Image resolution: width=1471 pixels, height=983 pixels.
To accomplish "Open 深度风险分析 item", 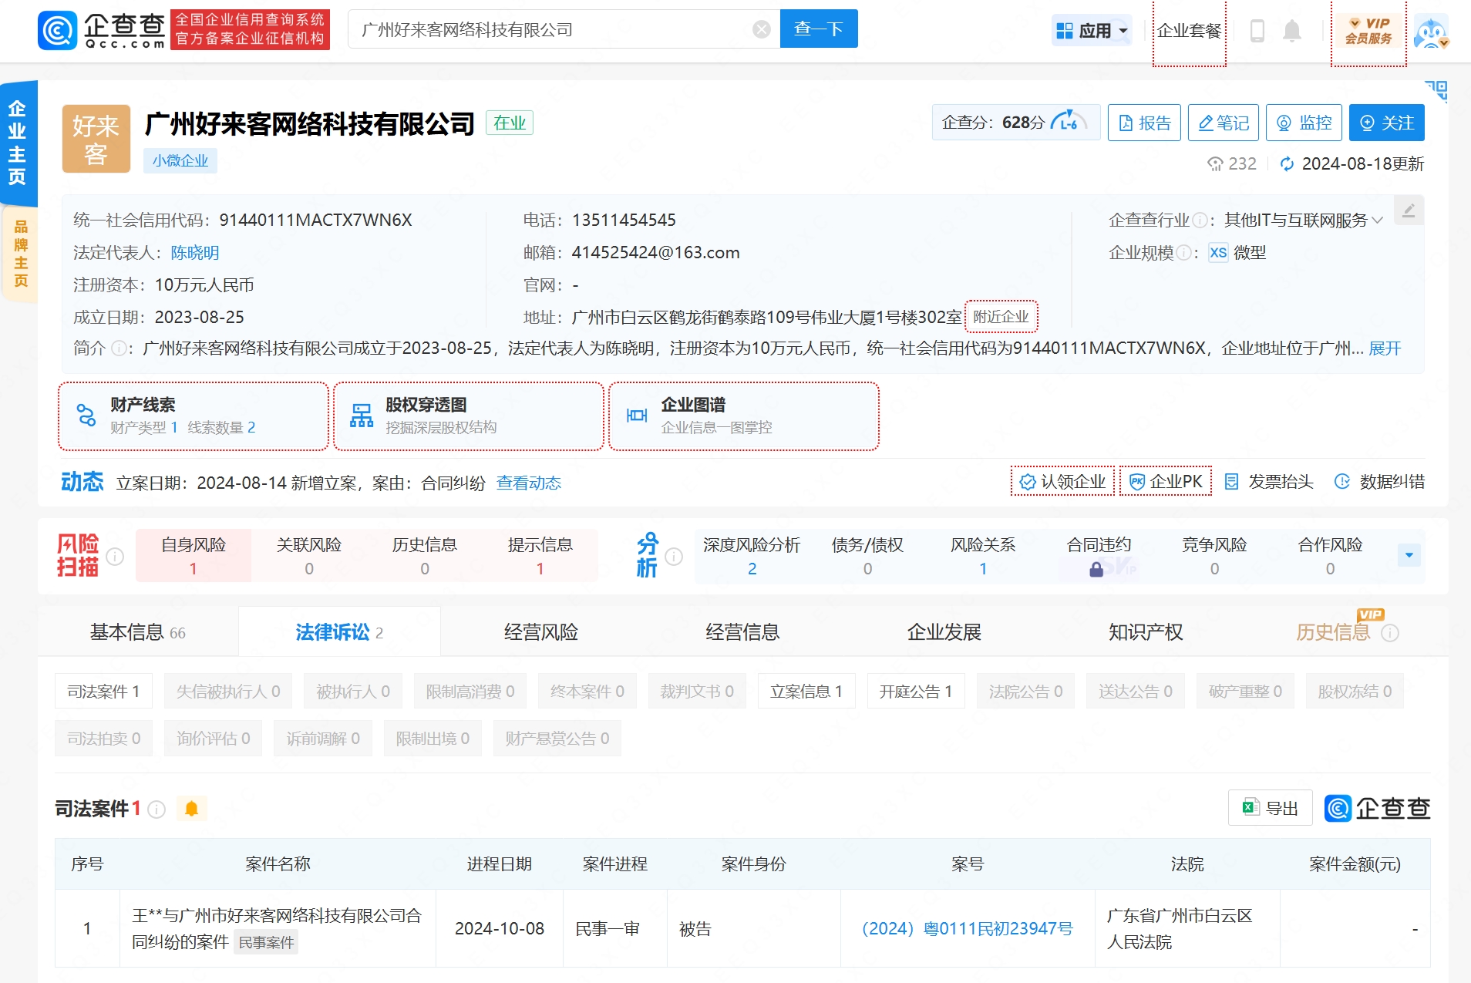I will (752, 556).
